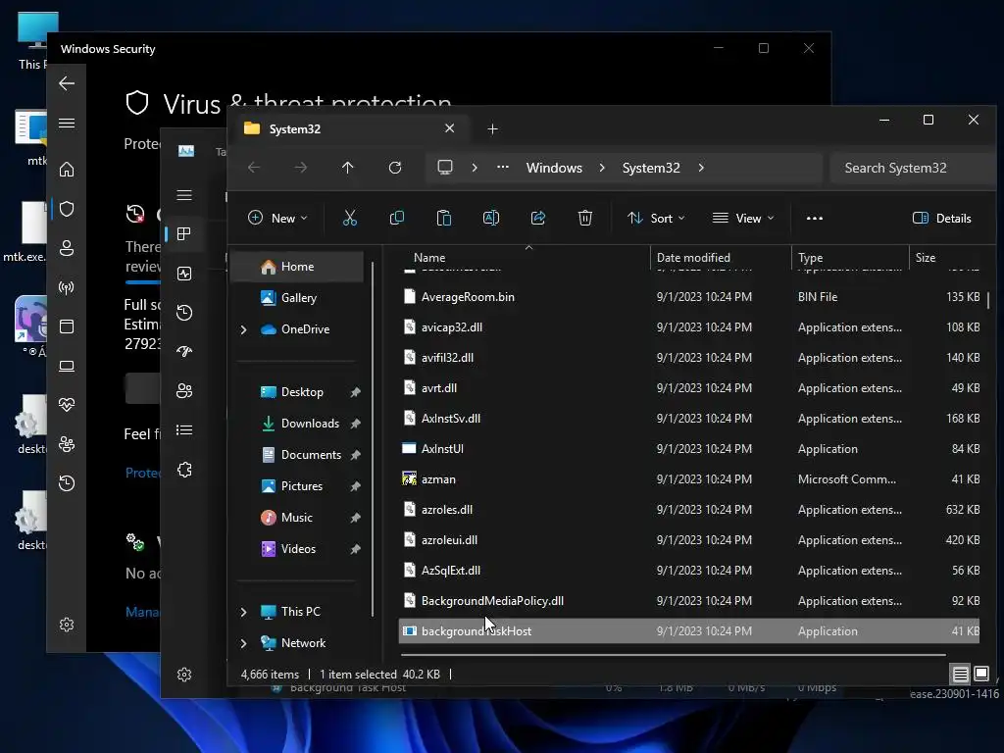1004x753 pixels.
Task: Toggle the Details pane button
Action: click(x=942, y=219)
